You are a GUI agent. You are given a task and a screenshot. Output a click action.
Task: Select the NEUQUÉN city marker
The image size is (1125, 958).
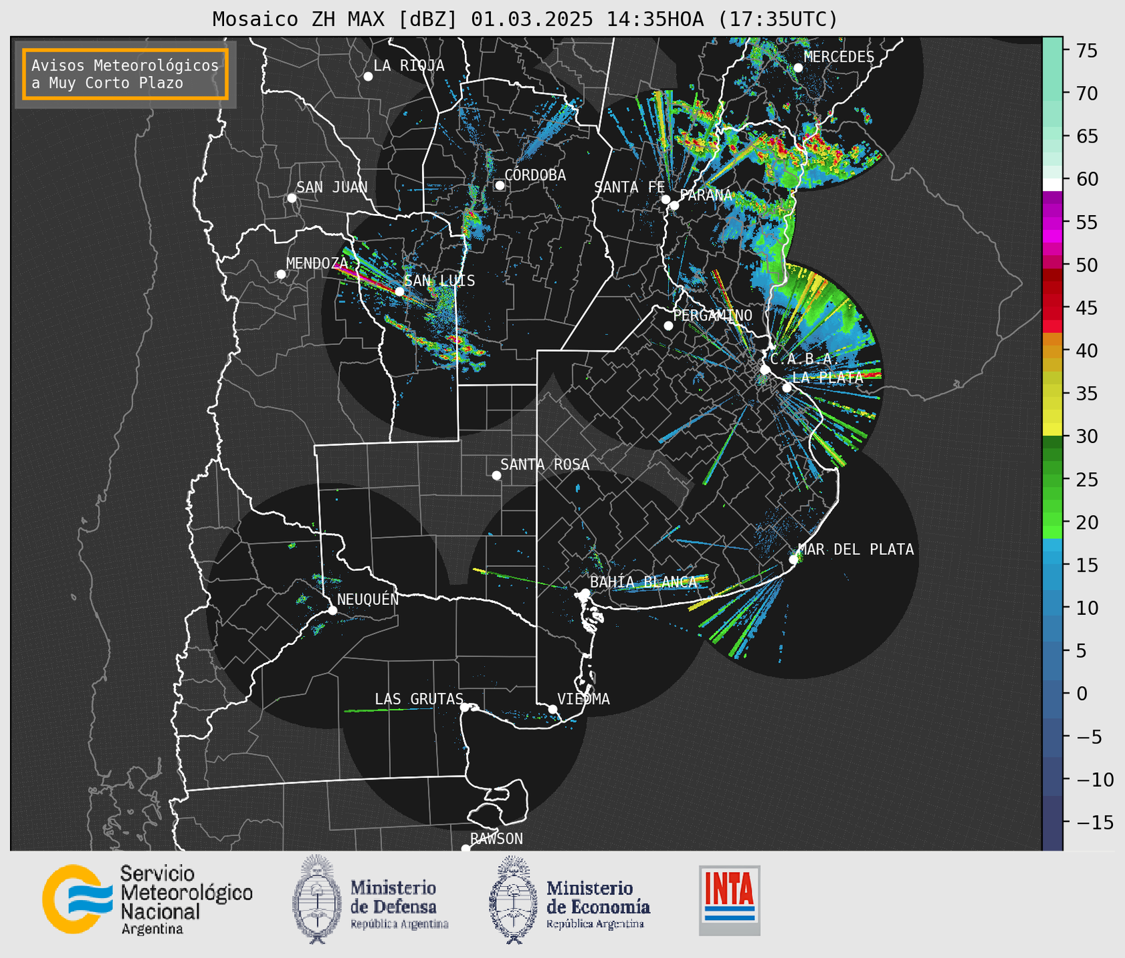332,610
